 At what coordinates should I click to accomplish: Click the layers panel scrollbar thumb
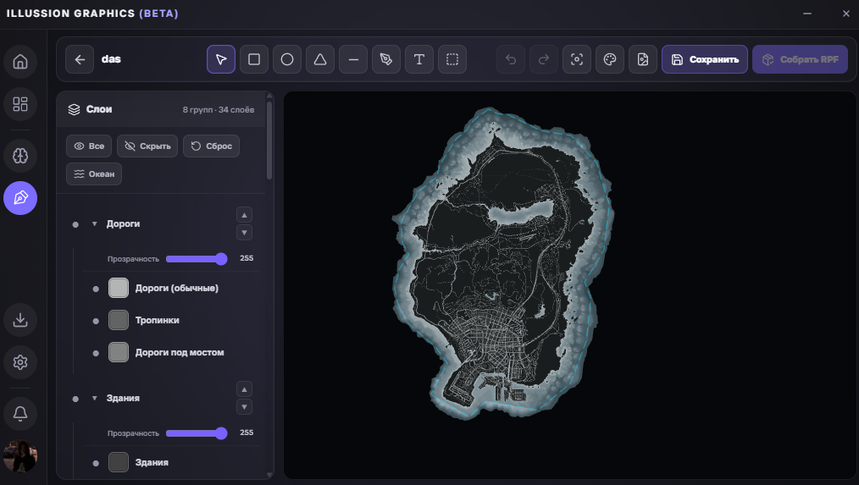tap(269, 141)
